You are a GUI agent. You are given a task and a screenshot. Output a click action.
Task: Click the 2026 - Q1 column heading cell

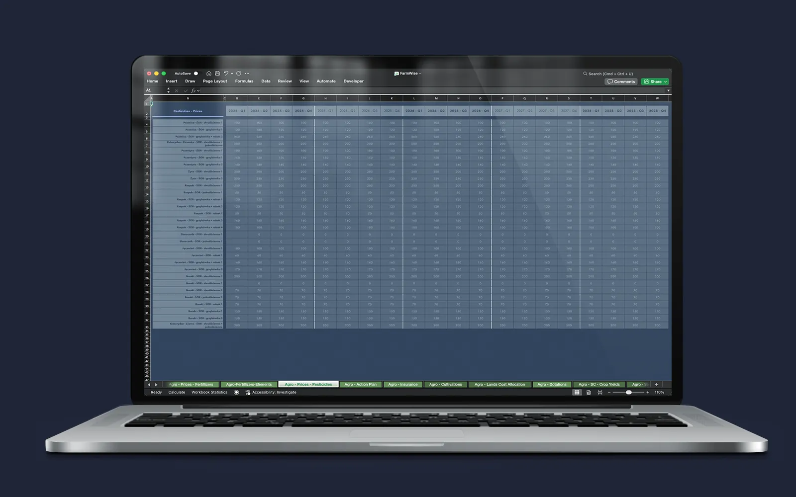click(x=414, y=111)
